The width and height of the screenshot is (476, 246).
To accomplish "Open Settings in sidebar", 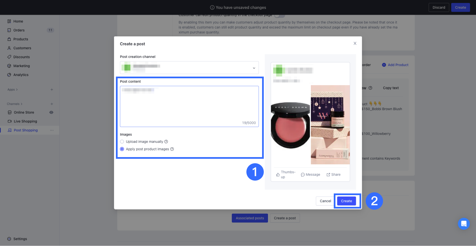I will [x=20, y=239].
